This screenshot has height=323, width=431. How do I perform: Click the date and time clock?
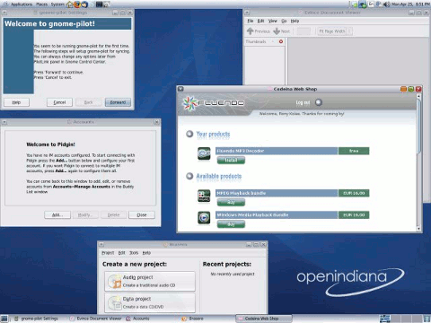pyautogui.click(x=410, y=4)
